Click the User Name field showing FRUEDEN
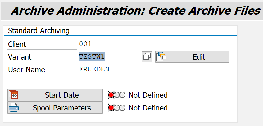263x126 pixels. pyautogui.click(x=105, y=70)
